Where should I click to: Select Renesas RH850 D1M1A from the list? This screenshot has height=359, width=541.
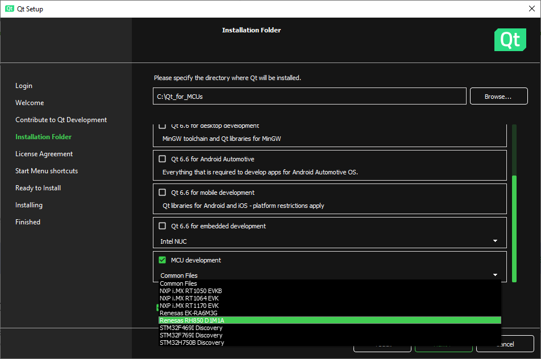pos(227,320)
